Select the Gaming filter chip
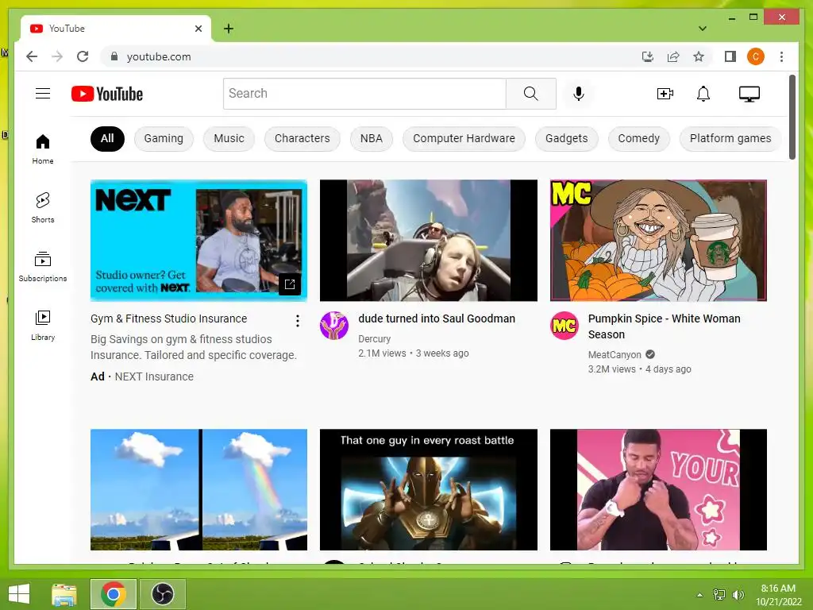Viewport: 813px width, 610px height. point(164,138)
